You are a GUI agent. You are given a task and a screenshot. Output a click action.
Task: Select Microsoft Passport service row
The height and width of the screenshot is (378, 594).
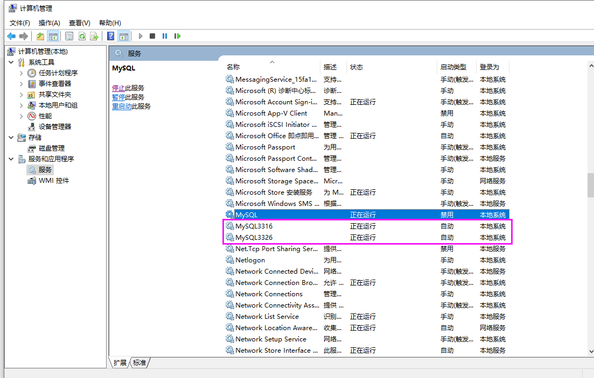(x=367, y=147)
